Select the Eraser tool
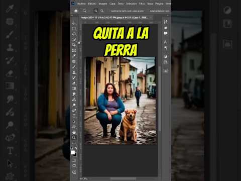 tap(74, 83)
